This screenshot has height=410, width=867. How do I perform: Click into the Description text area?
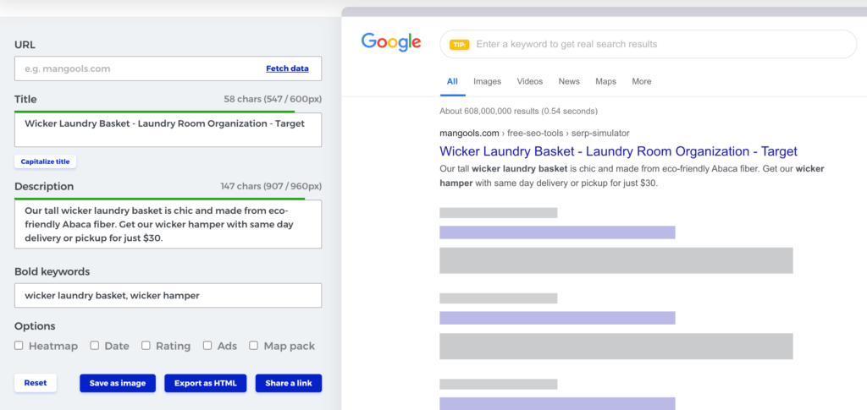point(168,224)
